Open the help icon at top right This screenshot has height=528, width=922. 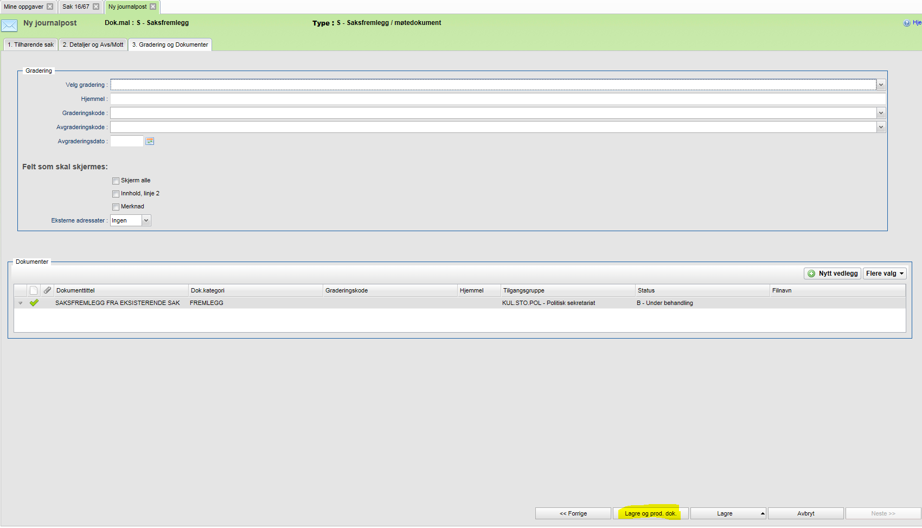907,23
